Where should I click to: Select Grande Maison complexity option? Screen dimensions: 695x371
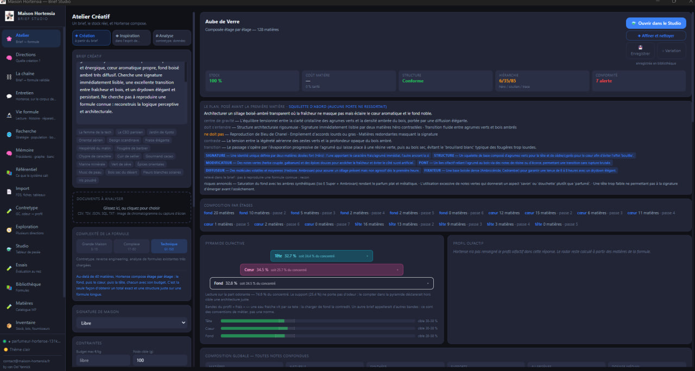coord(94,246)
